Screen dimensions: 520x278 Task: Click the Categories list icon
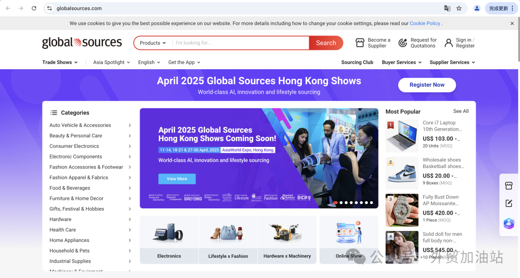(54, 113)
